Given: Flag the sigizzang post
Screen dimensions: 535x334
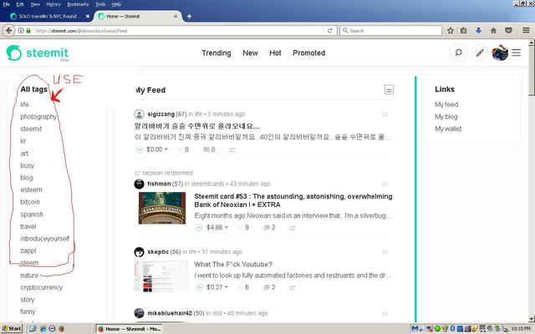Looking at the screenshot, I should click(x=385, y=115).
